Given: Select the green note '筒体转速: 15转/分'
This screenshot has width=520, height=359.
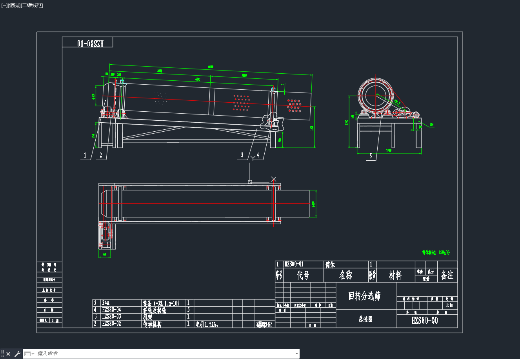Looking at the screenshot, I should pyautogui.click(x=436, y=253).
